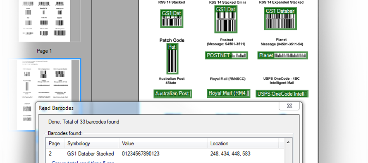Click the RSS 14 Expanded Stacked barcode

[x=280, y=19]
